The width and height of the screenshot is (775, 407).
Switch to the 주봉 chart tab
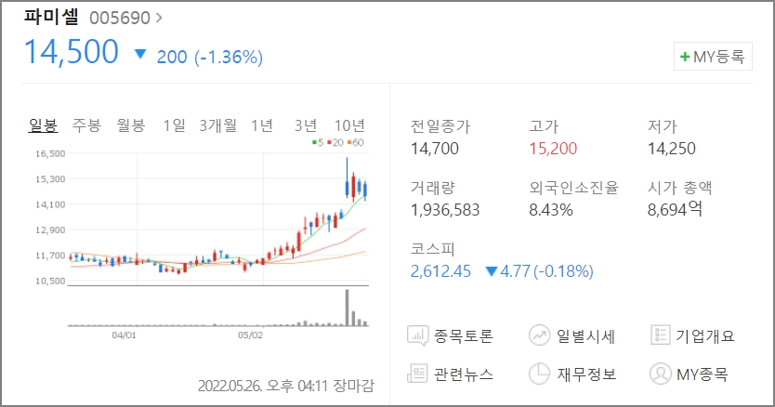pyautogui.click(x=86, y=125)
